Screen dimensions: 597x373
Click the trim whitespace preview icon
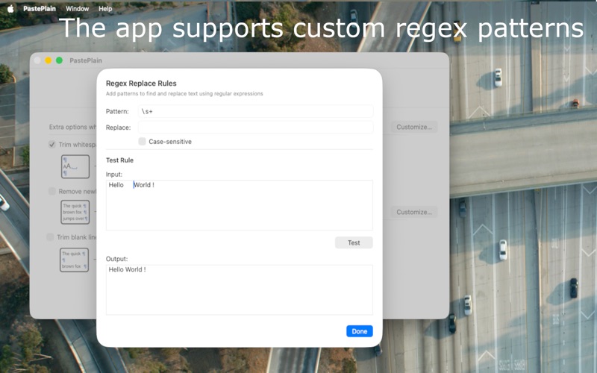[75, 166]
